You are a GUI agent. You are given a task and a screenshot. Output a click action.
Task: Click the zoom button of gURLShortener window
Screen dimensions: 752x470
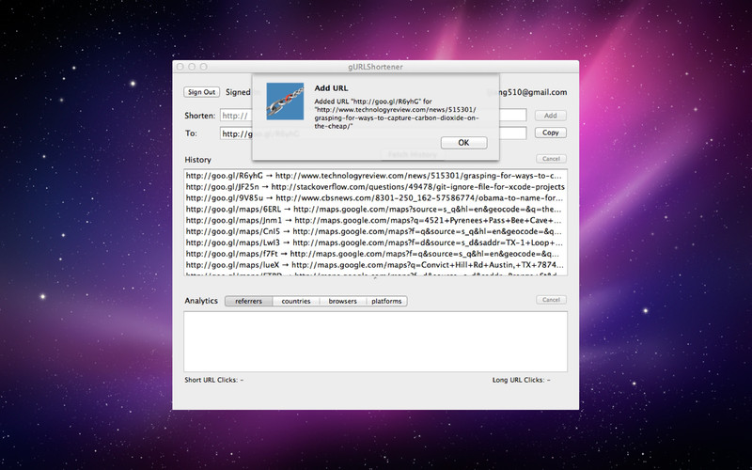[x=203, y=67]
